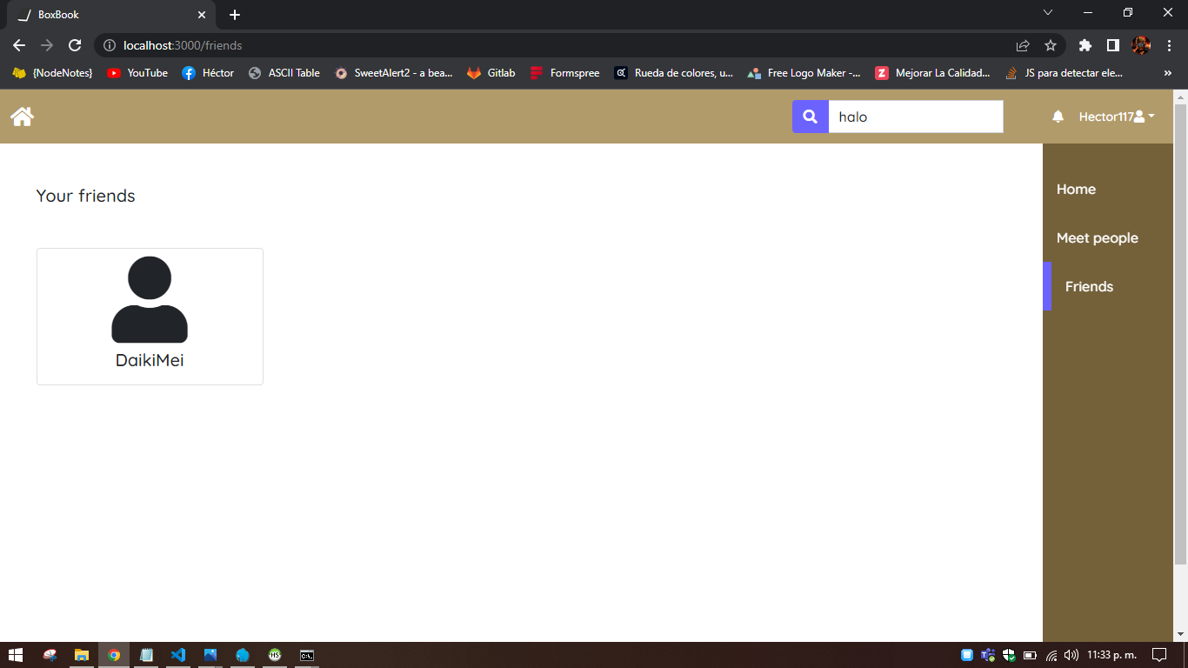Open the {NodeNotes} bookmark folder
This screenshot has height=668, width=1188.
(x=53, y=73)
